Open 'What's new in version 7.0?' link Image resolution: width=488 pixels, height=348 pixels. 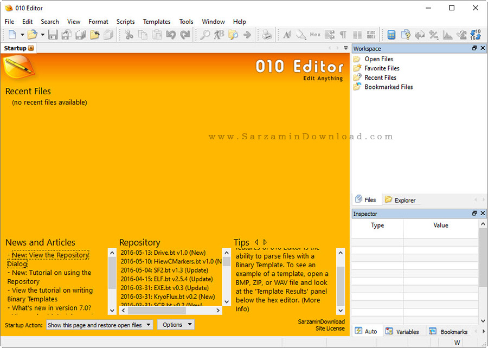(x=52, y=308)
